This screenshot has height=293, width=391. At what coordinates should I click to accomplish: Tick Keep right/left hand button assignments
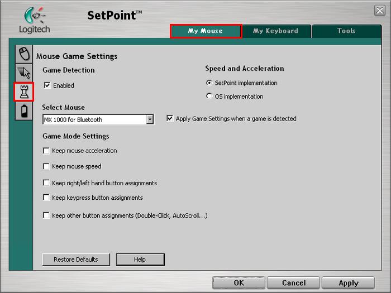(46, 183)
